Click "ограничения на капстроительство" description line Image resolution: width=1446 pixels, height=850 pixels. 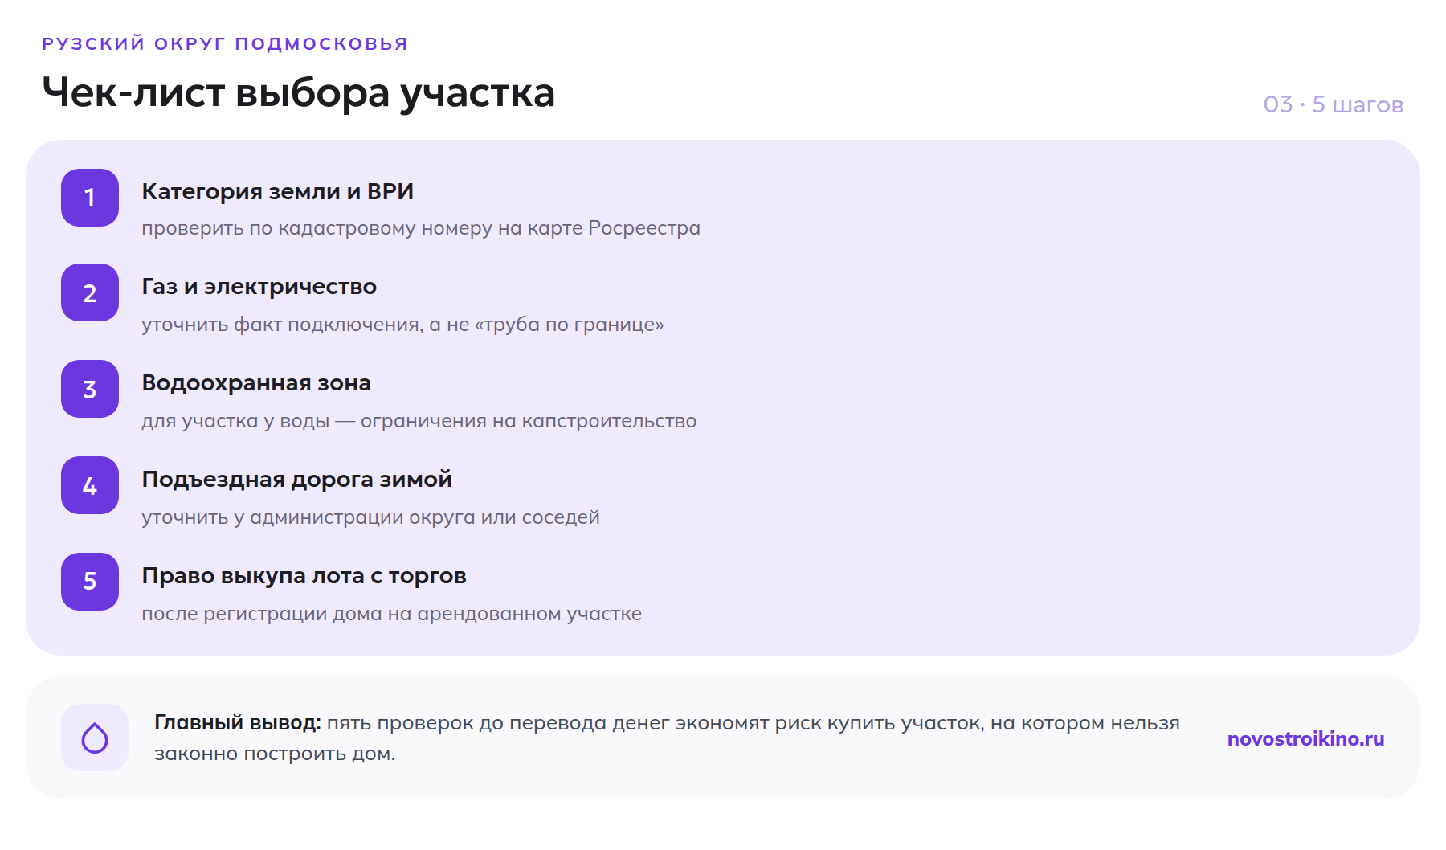(419, 421)
